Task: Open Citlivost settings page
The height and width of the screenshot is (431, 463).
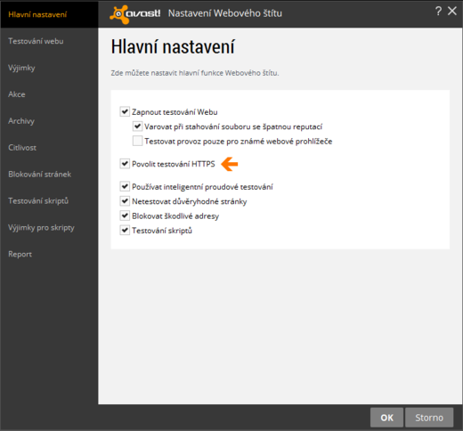Action: pyautogui.click(x=22, y=148)
